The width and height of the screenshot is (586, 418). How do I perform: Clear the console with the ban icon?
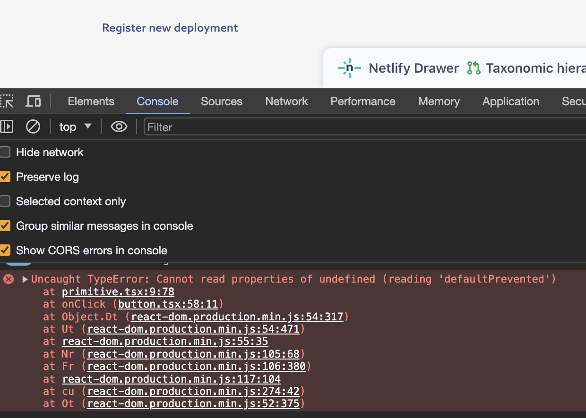(33, 126)
